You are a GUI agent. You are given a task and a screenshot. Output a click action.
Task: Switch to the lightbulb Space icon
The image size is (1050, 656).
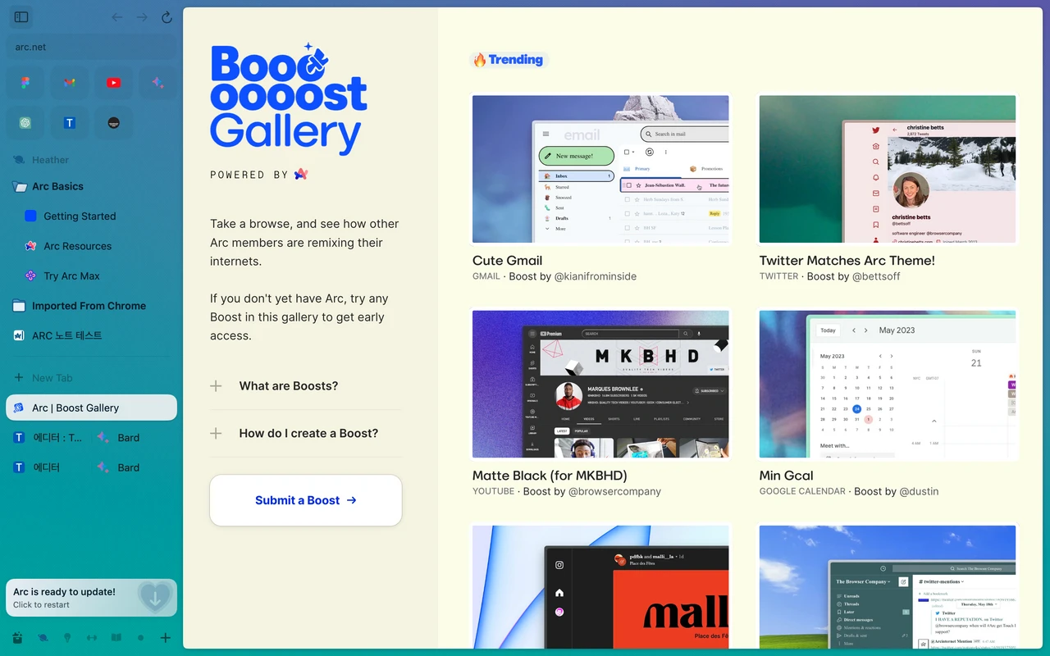point(67,638)
